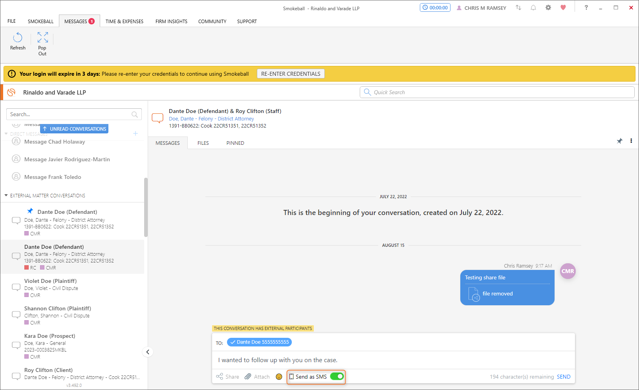Collapse the conversation list with chevron
The width and height of the screenshot is (639, 390).
[x=148, y=352]
